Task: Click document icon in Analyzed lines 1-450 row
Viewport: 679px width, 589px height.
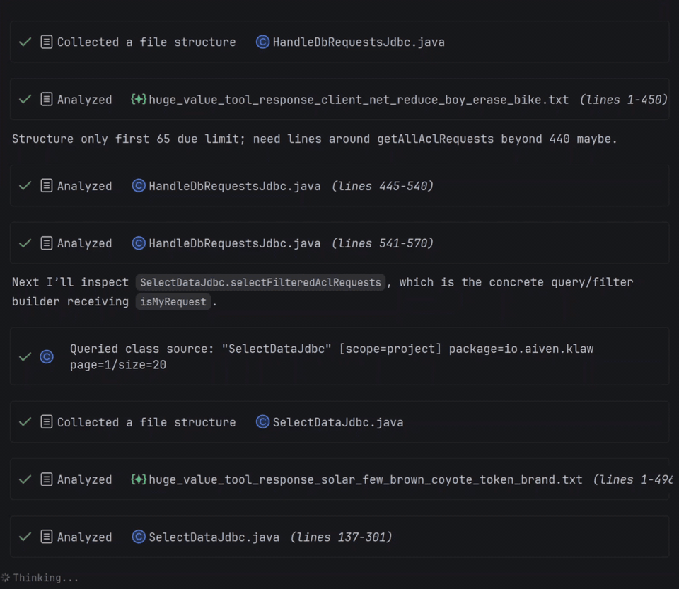Action: [47, 100]
